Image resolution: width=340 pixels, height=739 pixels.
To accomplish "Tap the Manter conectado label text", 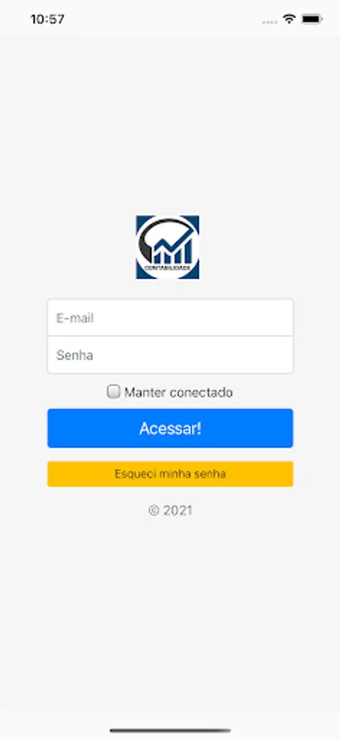I will pyautogui.click(x=179, y=392).
